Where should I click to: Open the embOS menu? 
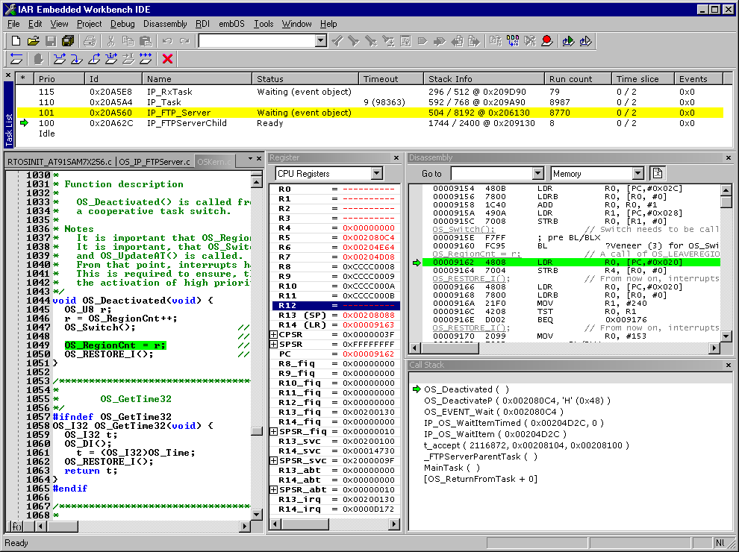coord(231,24)
